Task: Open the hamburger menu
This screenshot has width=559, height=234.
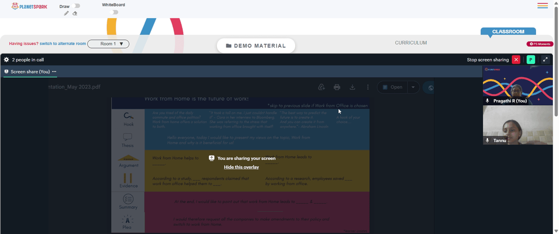Action: (543, 6)
